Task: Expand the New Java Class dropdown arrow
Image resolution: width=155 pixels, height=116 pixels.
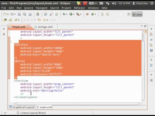Action: point(96,14)
